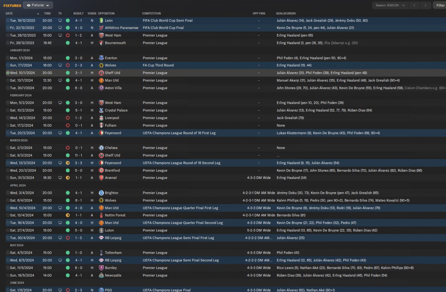Click the Brentford club badge

(101, 171)
